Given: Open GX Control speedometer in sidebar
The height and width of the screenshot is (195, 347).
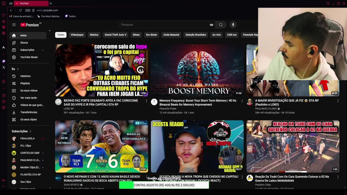Looking at the screenshot, I should (4, 15).
